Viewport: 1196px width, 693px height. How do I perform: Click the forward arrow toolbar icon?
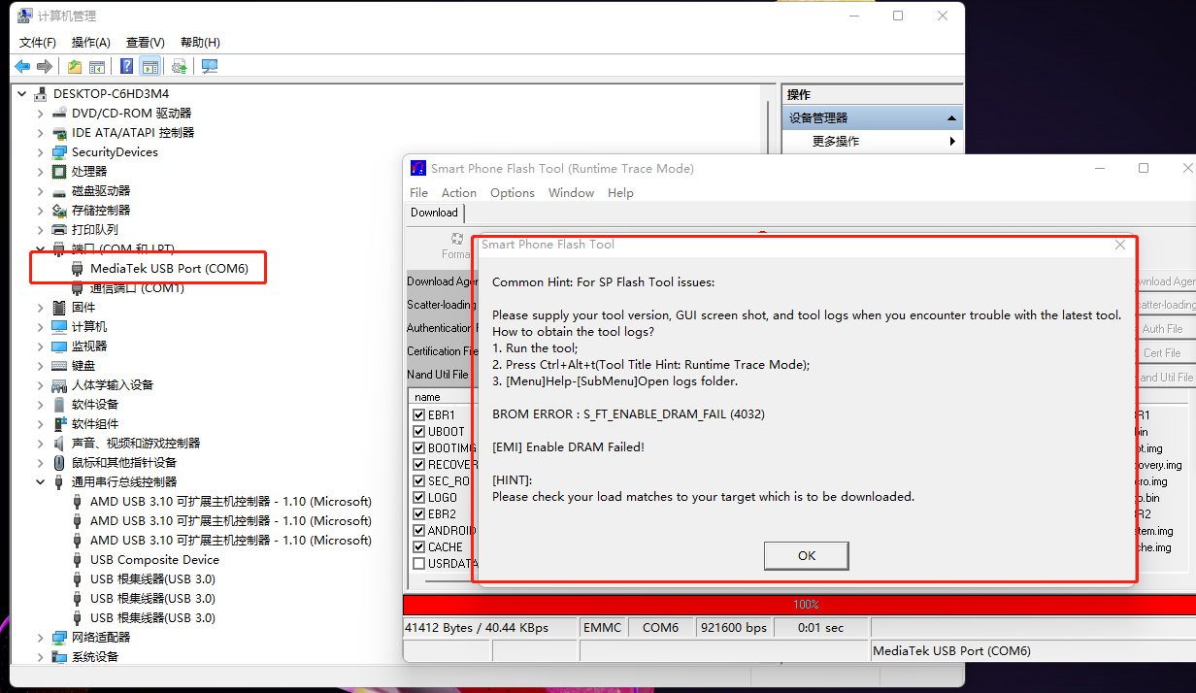coord(44,66)
